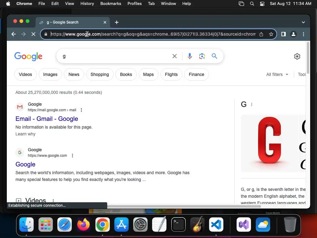This screenshot has width=317, height=238.
Task: Click the red G thumbnail image
Action: pos(270,143)
